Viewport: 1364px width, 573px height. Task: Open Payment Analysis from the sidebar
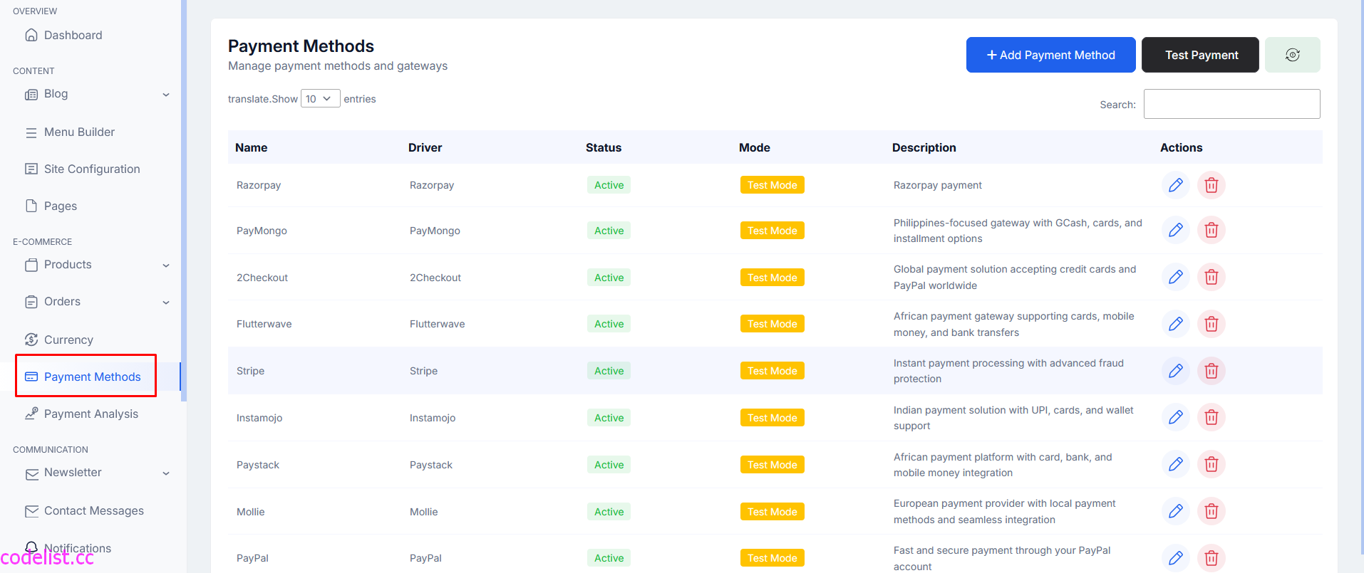pyautogui.click(x=91, y=414)
